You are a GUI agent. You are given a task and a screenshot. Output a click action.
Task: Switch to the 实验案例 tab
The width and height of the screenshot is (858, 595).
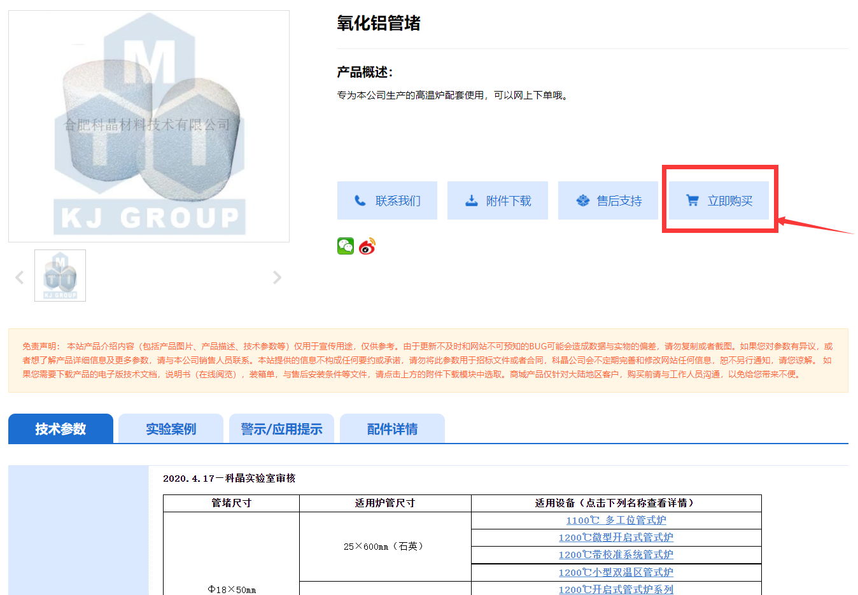tap(171, 429)
